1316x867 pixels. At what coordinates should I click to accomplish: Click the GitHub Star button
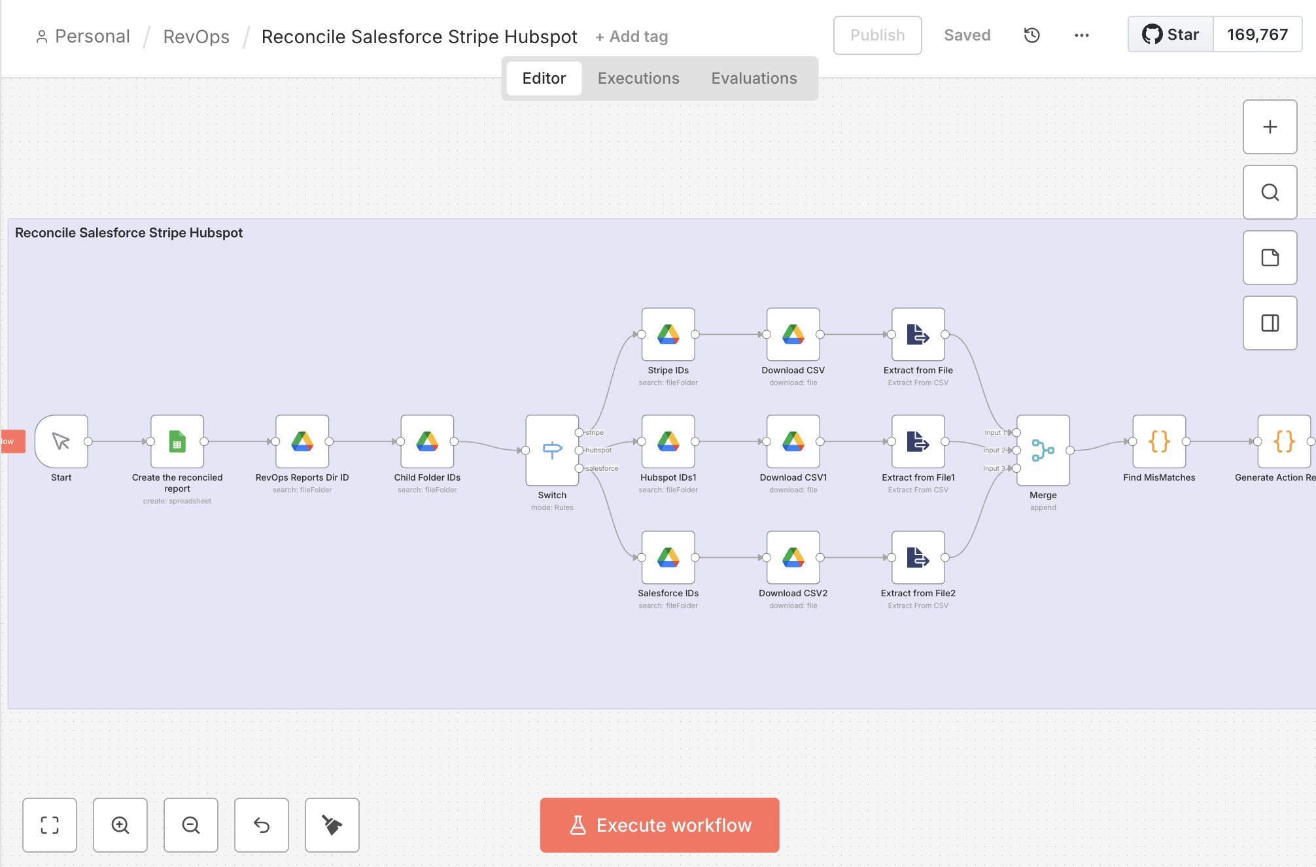1171,35
